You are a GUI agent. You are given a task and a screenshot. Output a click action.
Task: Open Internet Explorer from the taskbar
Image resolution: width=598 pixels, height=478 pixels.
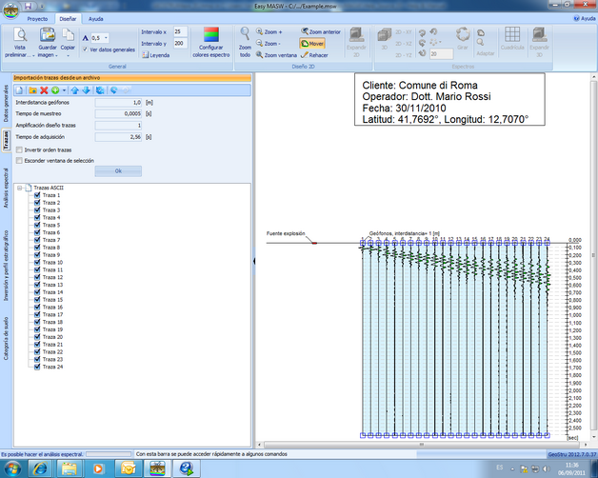[40, 468]
